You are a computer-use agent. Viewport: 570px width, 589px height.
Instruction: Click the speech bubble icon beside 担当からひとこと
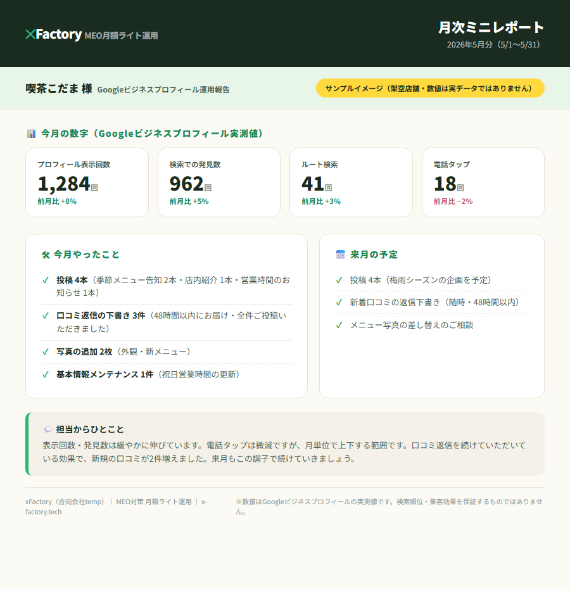(48, 429)
